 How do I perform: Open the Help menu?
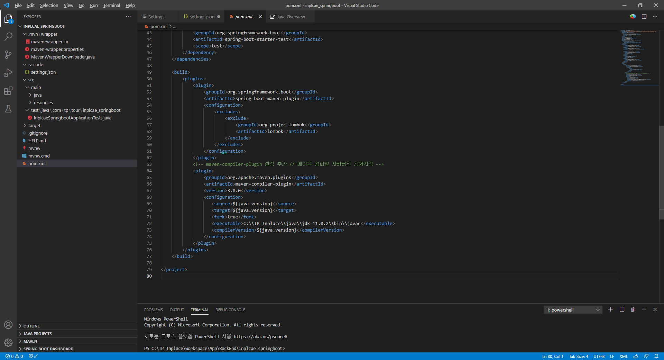(x=130, y=5)
